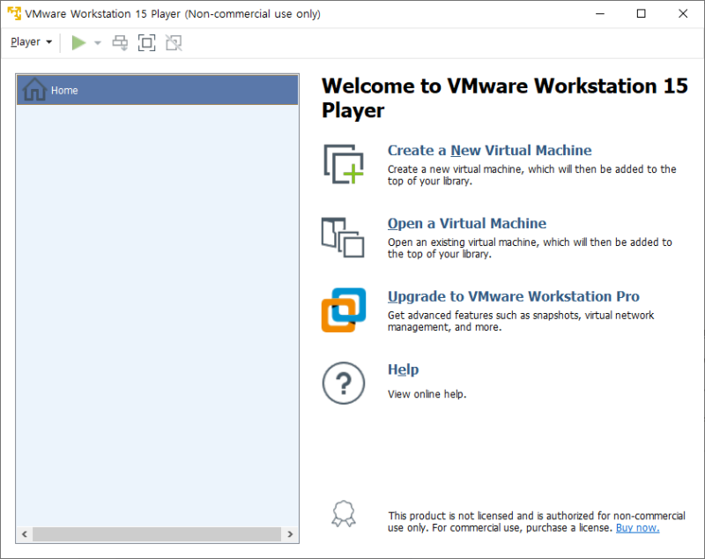705x559 pixels.
Task: Click the right arrow of the horizontal scrollbar
Action: 291,533
